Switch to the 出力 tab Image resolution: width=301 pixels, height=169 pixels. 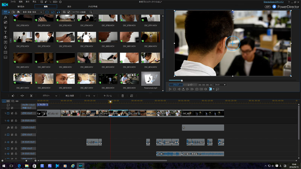[69, 7]
